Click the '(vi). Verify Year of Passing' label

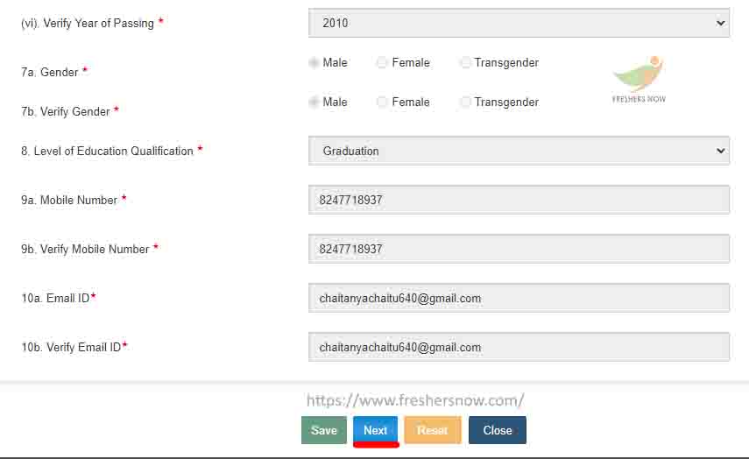[88, 24]
